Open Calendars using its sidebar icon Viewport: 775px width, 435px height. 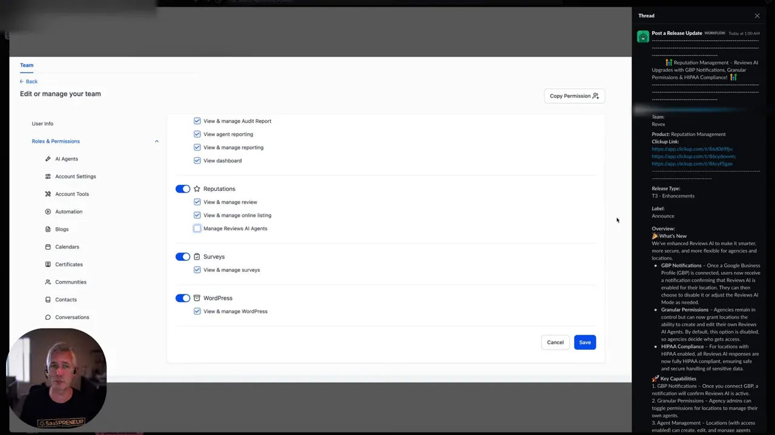click(x=48, y=246)
